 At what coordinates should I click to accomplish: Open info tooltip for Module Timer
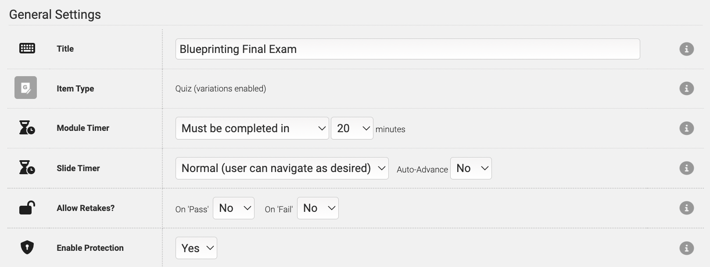point(686,128)
